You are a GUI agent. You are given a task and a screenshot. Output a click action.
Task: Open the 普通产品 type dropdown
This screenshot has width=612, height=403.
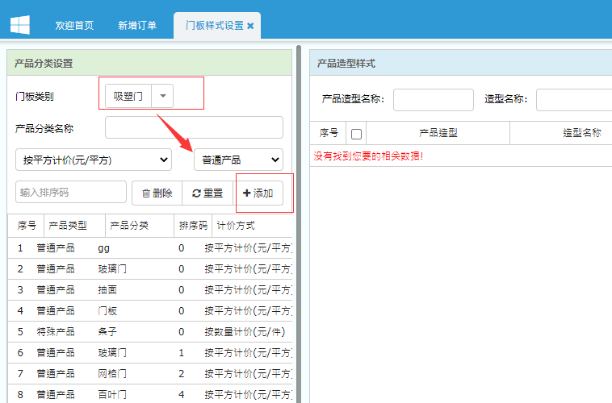[238, 160]
